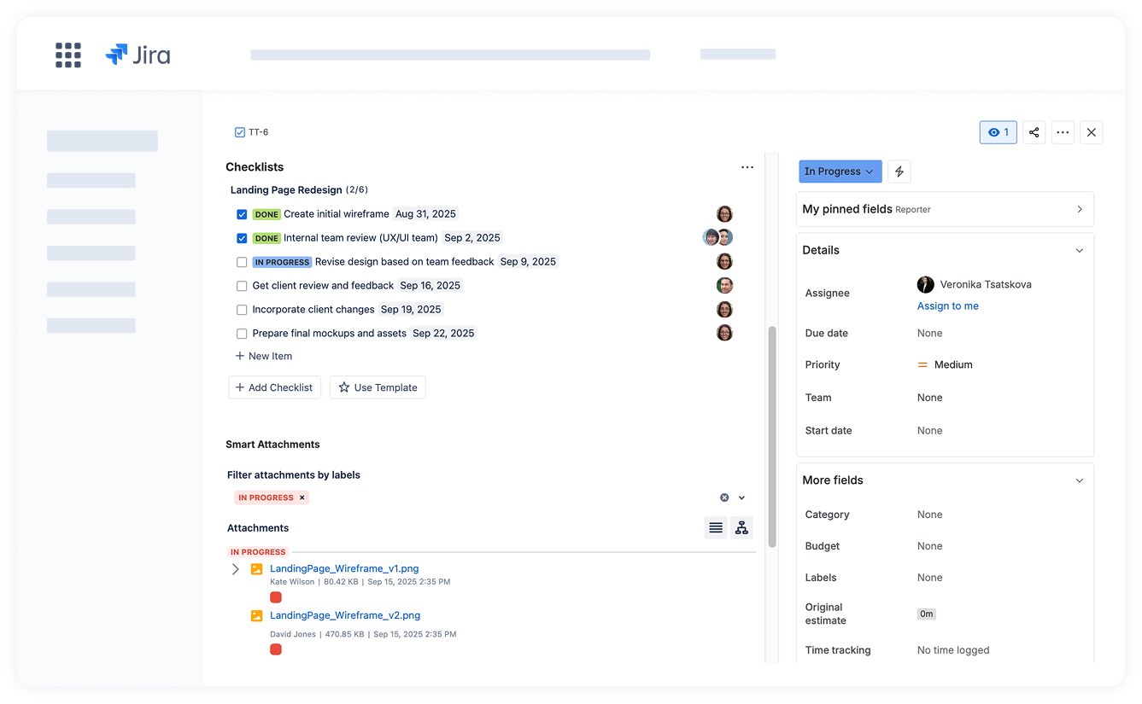This screenshot has height=704, width=1142.
Task: Remove the IN PROGRESS filter label
Action: pos(302,497)
